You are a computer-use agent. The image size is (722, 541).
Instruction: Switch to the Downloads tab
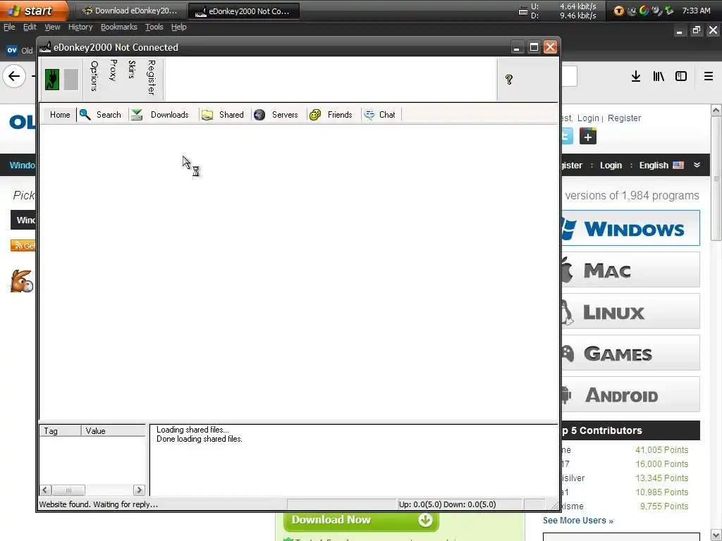pos(169,115)
